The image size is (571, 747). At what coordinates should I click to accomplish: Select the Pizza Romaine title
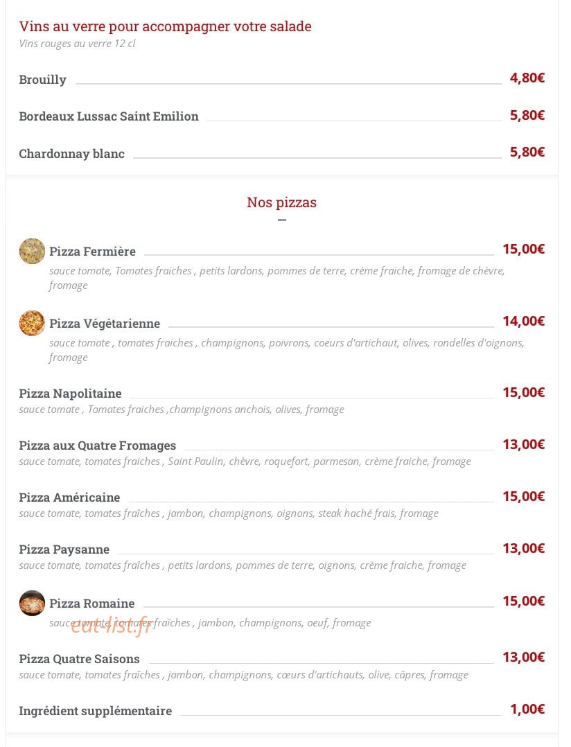coord(92,604)
